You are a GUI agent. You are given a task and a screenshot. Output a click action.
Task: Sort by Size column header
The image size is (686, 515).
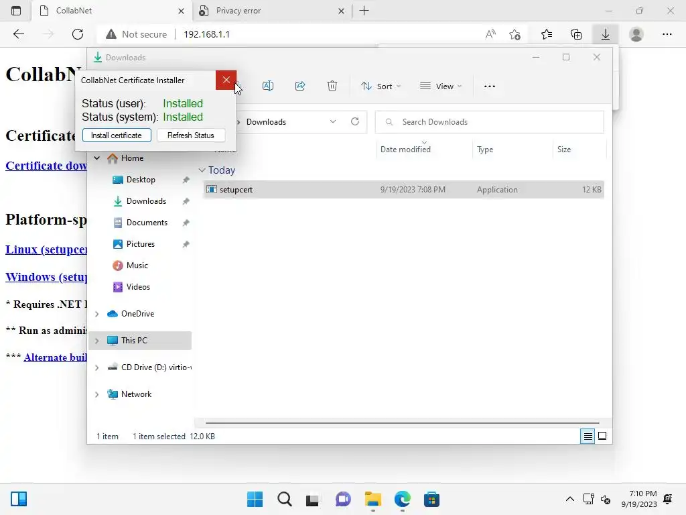579,150
